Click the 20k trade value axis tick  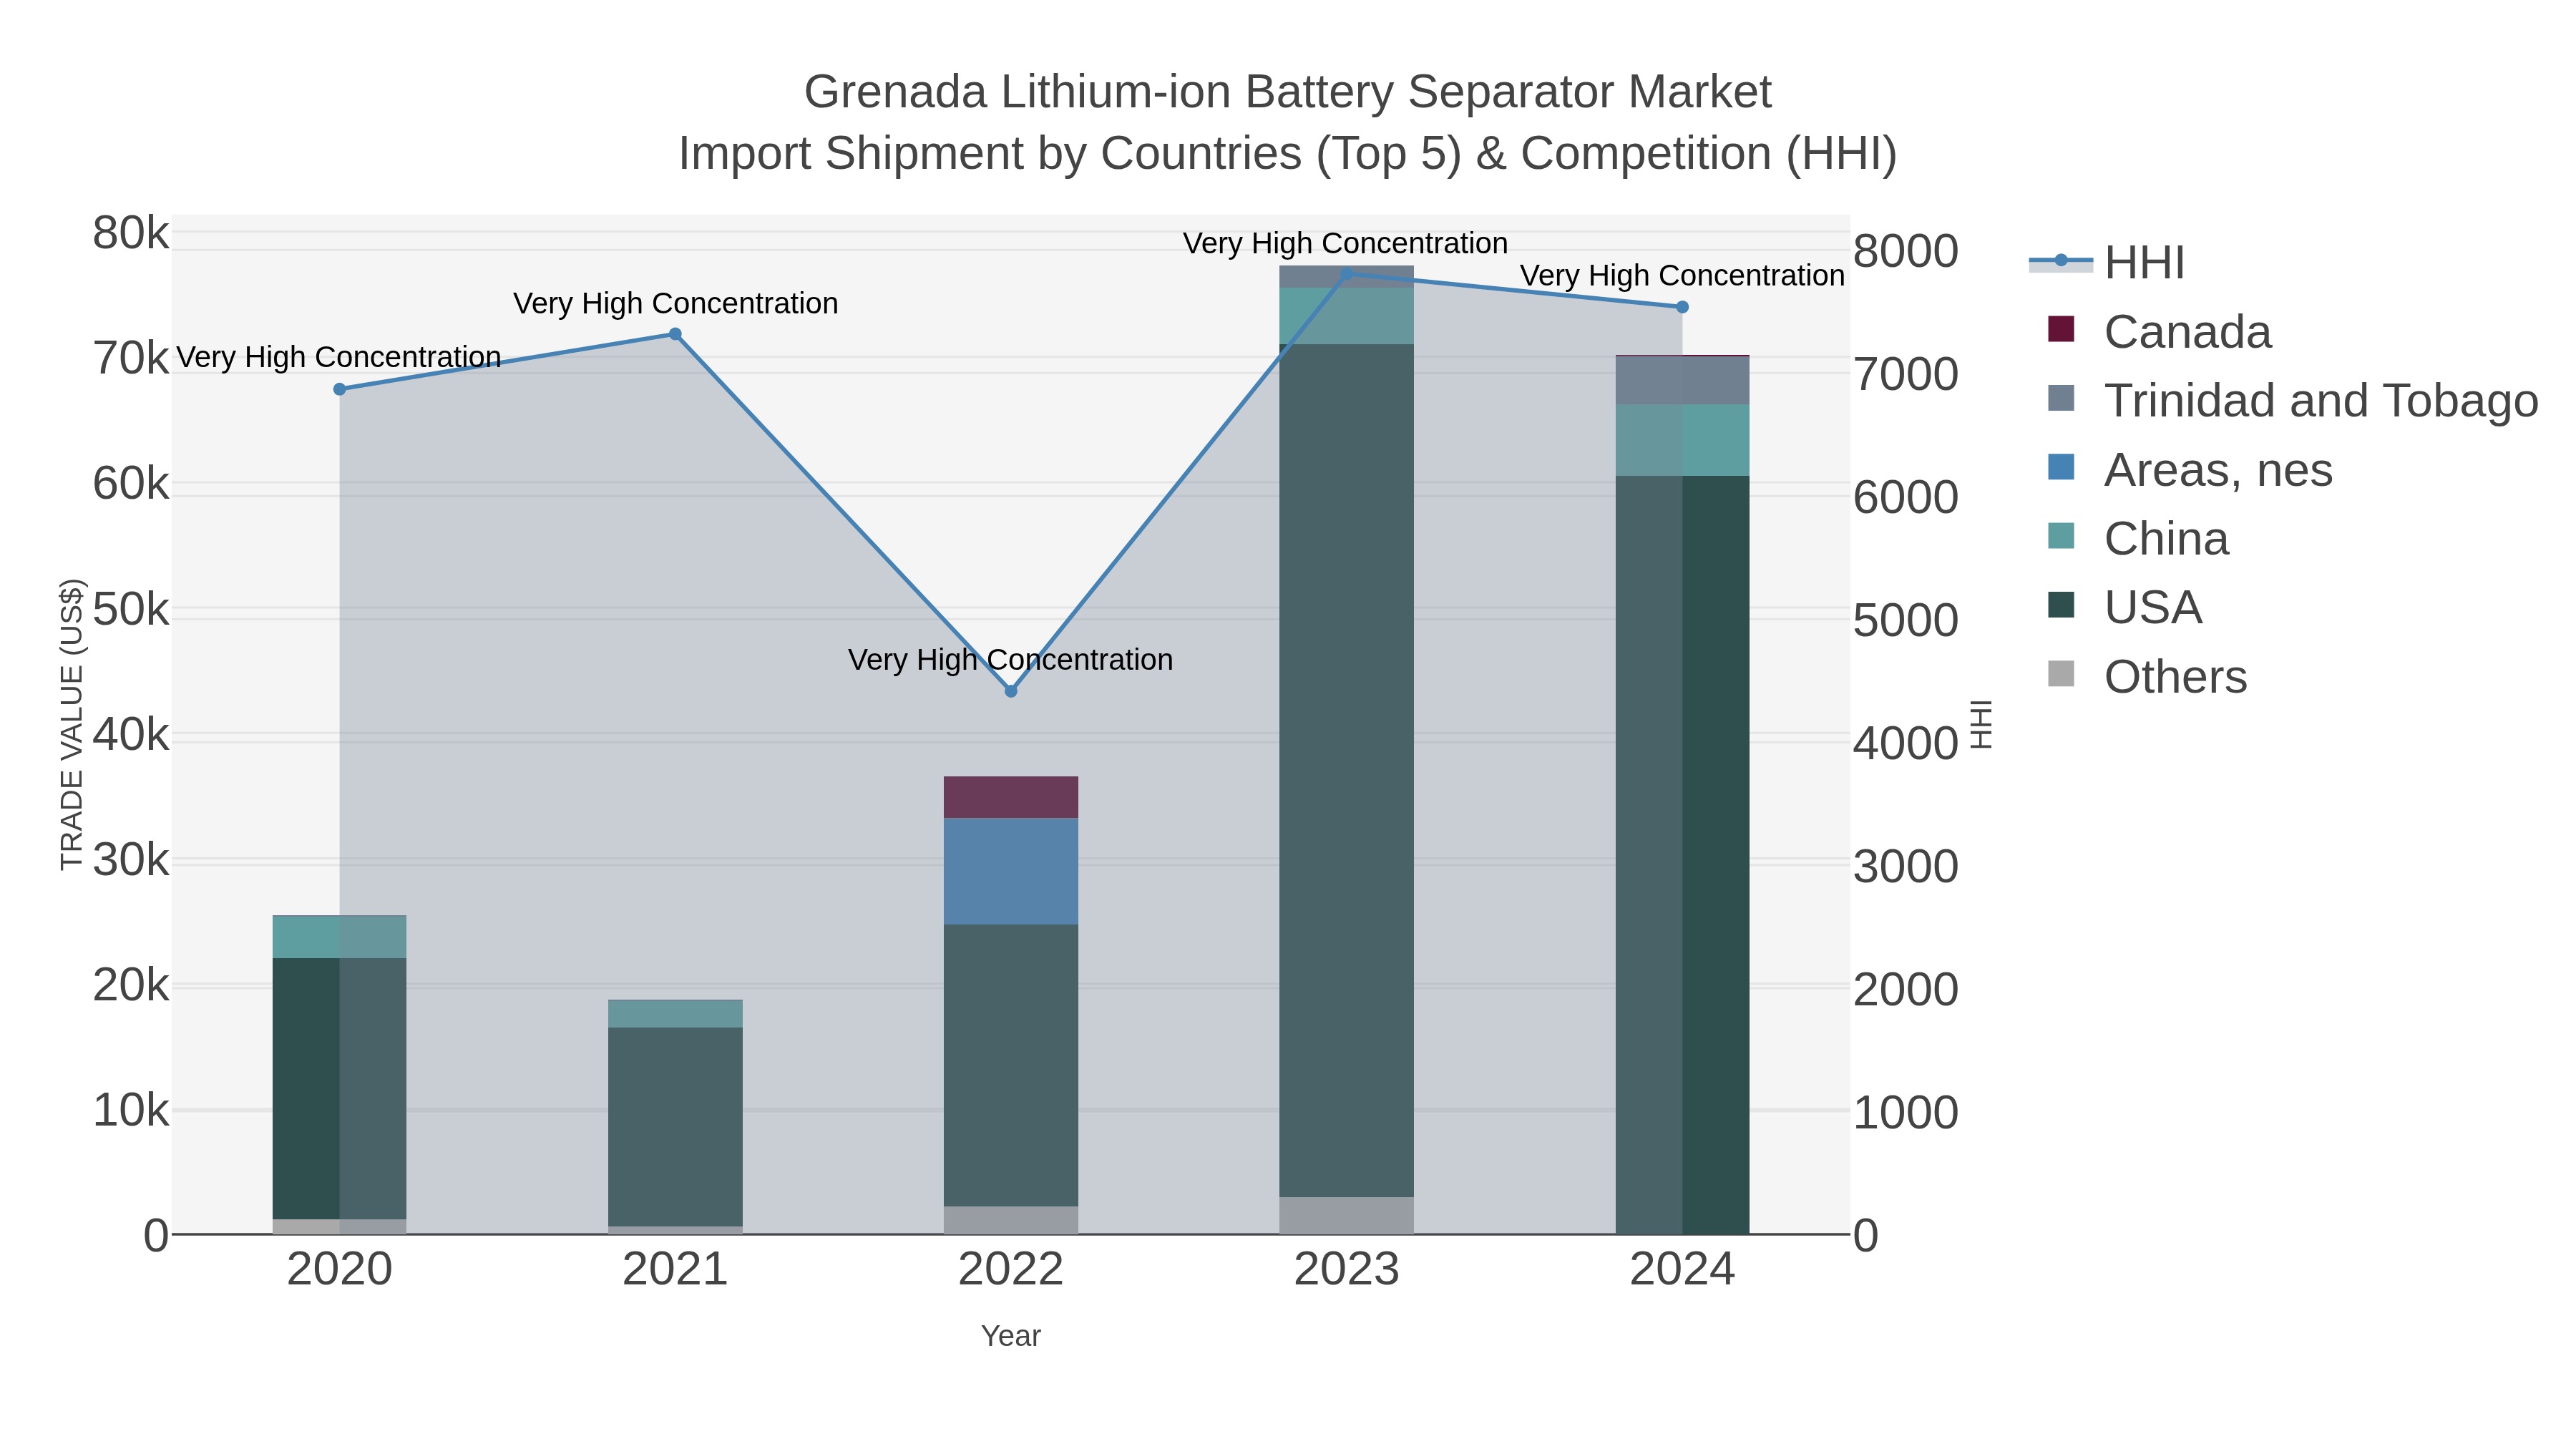(131, 986)
